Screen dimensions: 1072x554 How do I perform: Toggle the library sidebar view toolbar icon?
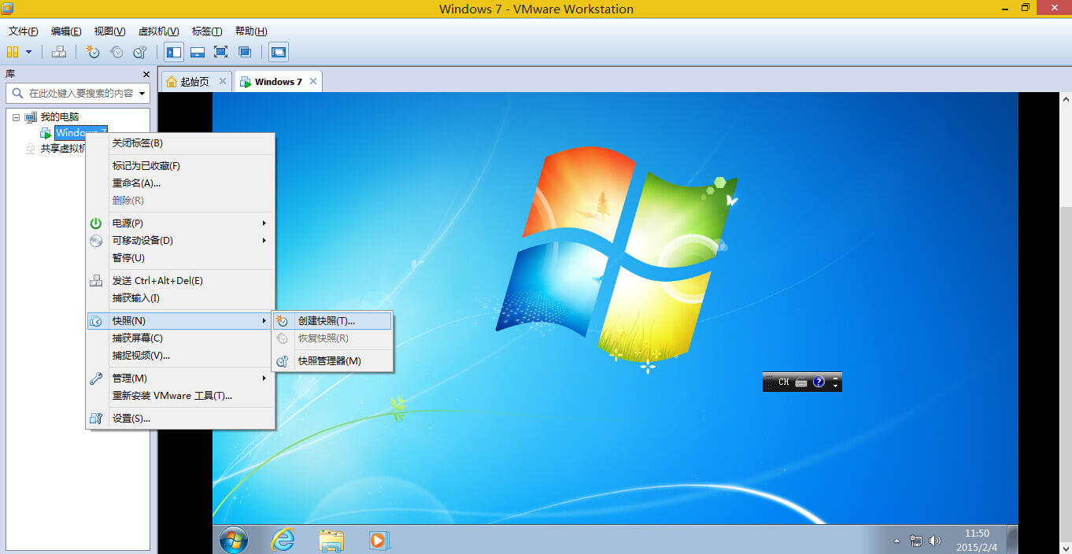pyautogui.click(x=174, y=52)
